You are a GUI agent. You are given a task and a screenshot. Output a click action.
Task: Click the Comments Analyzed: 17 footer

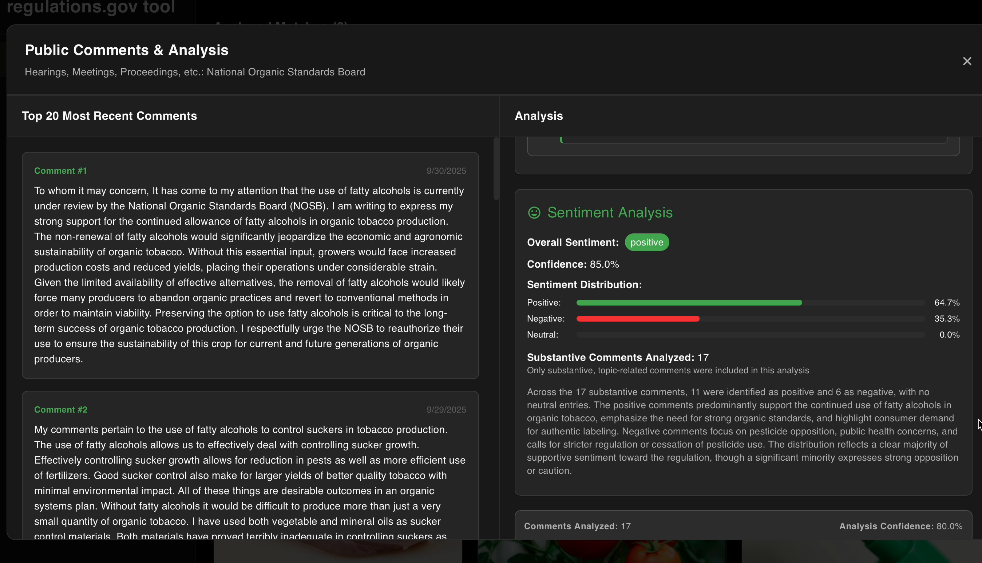point(577,526)
